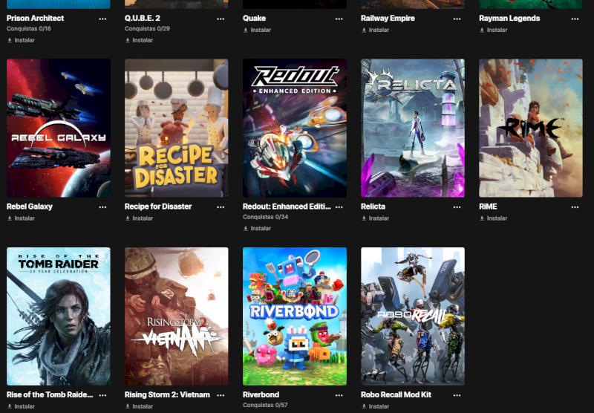
Task: Open the Recipe for Disaster cover art
Action: [x=177, y=128]
